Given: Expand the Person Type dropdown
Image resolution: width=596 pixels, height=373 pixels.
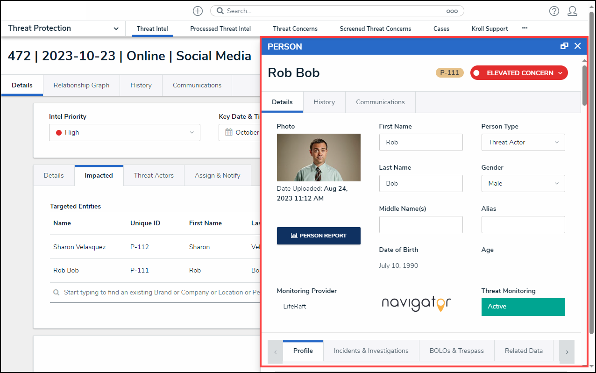Looking at the screenshot, I should 523,143.
